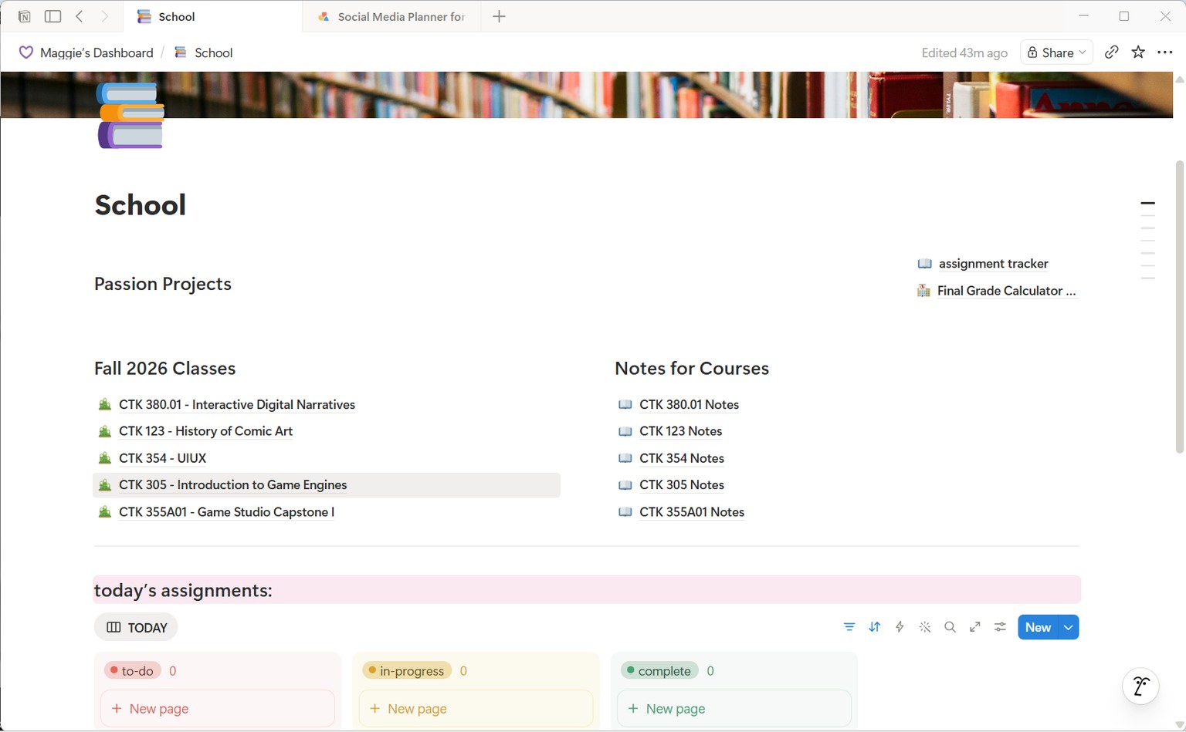Search the assignments database

click(x=950, y=627)
